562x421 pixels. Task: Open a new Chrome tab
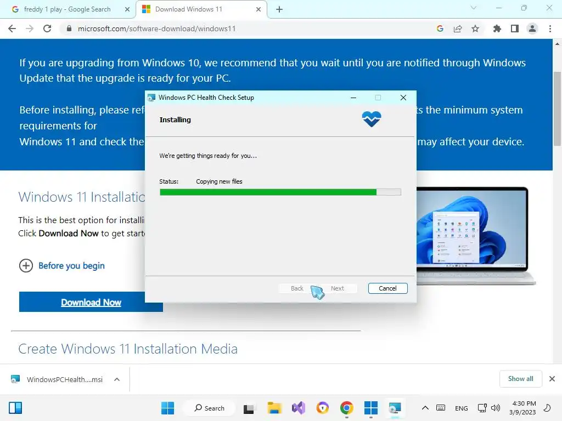[x=279, y=9]
